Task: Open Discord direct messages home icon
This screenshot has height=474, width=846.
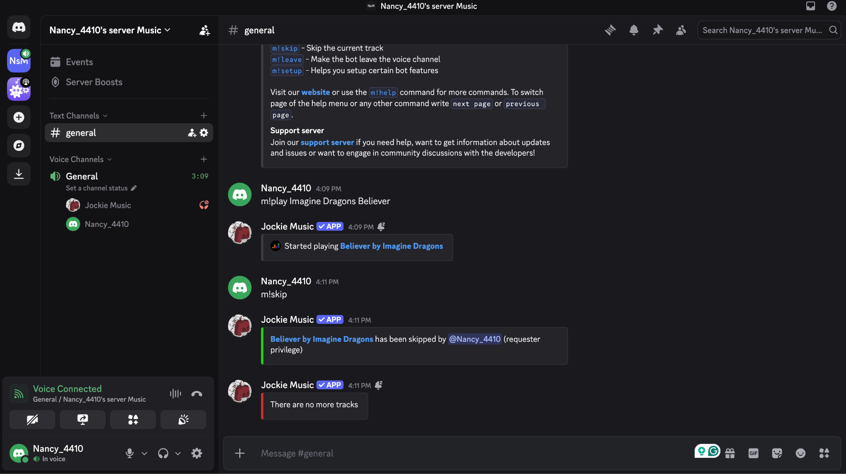Action: pyautogui.click(x=19, y=28)
